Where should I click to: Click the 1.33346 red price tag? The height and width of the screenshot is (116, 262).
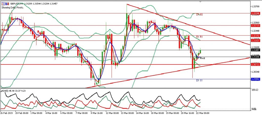tap(256, 13)
